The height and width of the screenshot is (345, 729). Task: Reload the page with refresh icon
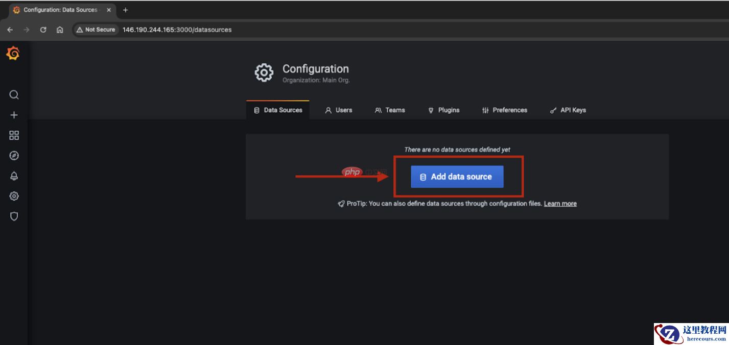point(43,30)
